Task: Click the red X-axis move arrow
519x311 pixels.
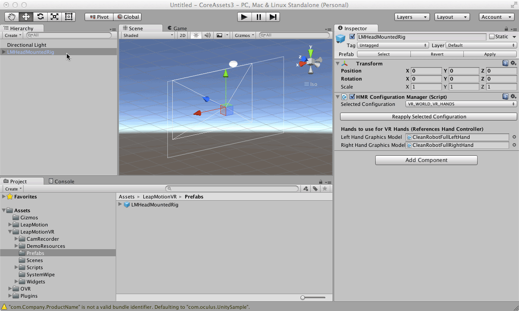Action: pos(197,113)
